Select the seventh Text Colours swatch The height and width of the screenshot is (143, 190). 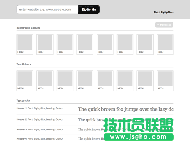pyautogui.click(x=145, y=81)
